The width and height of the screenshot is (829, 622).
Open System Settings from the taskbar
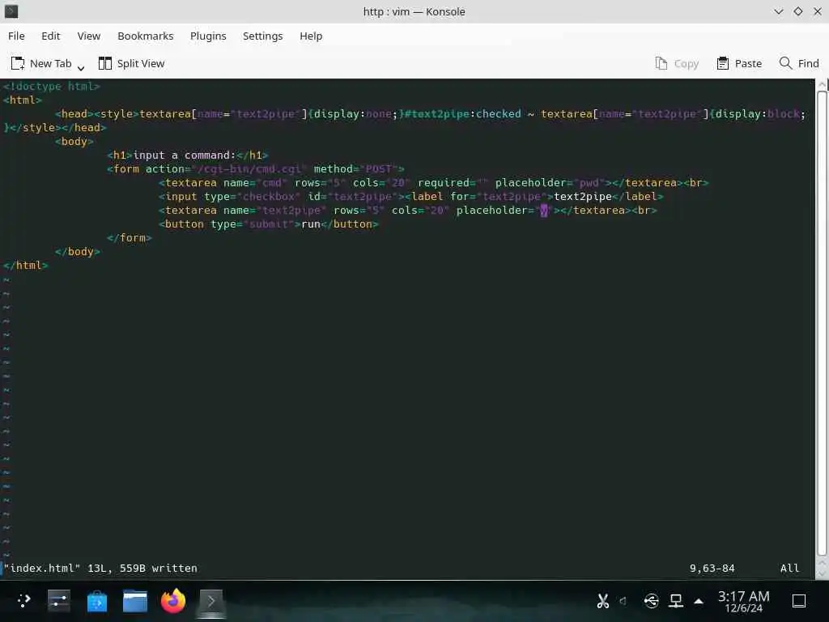58,601
